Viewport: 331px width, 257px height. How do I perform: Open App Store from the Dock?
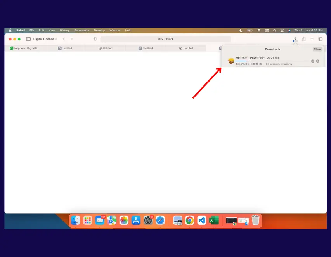pos(136,221)
